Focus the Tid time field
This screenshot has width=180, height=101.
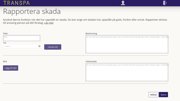pos(23,46)
